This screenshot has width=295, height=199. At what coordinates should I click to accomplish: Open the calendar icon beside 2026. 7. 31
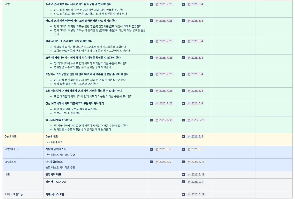[x=157, y=120]
